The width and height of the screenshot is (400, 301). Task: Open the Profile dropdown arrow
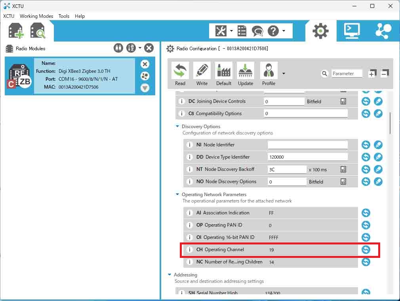(284, 74)
